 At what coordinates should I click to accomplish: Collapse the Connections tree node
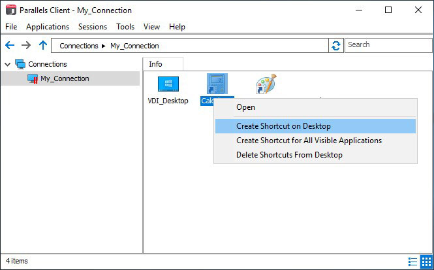click(x=8, y=65)
